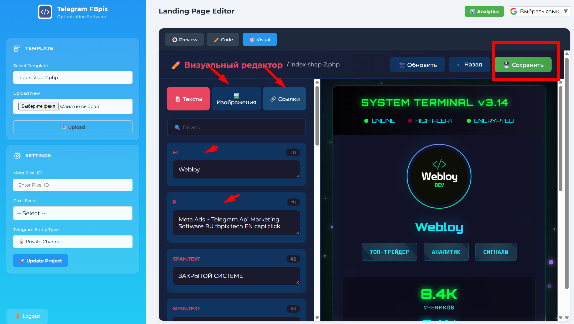Click the Webloy DEV circular logo
This screenshot has width=574, height=324.
click(x=439, y=176)
